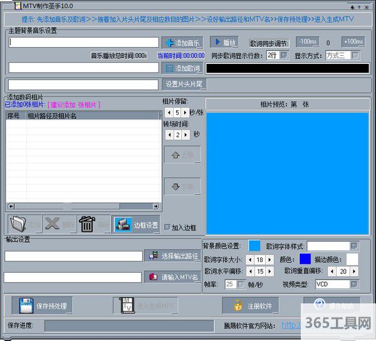Pick the 背景颜色设置 background color swatch
This screenshot has height=341, width=376.
coord(254,246)
